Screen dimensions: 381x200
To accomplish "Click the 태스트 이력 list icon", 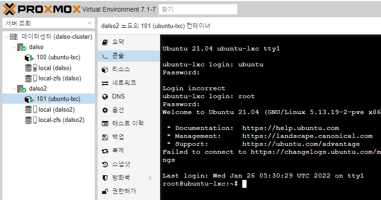I will (x=105, y=124).
